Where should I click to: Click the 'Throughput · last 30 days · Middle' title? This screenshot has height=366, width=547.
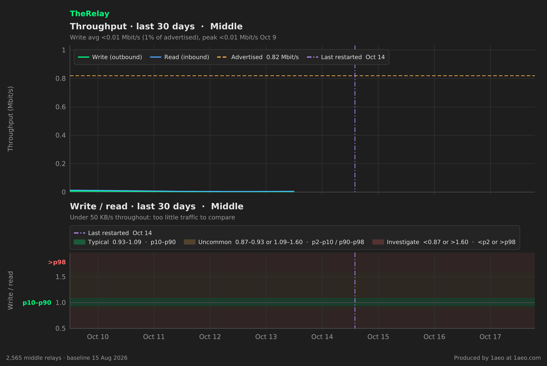coord(156,27)
